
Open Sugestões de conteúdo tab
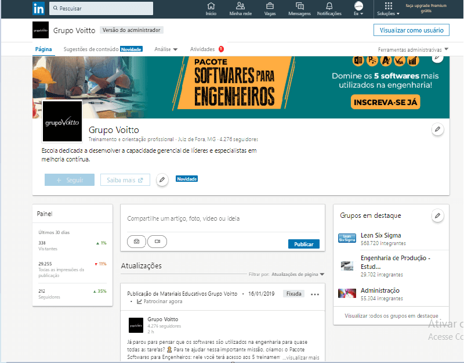pyautogui.click(x=103, y=49)
